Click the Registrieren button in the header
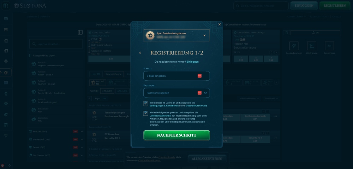The height and width of the screenshot is (169, 353). pos(334,6)
